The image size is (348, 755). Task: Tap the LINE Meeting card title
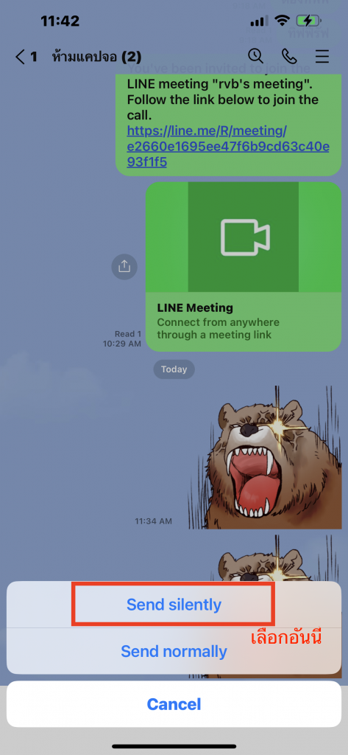[x=195, y=307]
